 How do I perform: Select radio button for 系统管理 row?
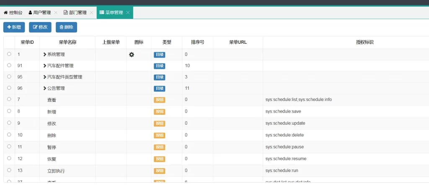coord(9,54)
